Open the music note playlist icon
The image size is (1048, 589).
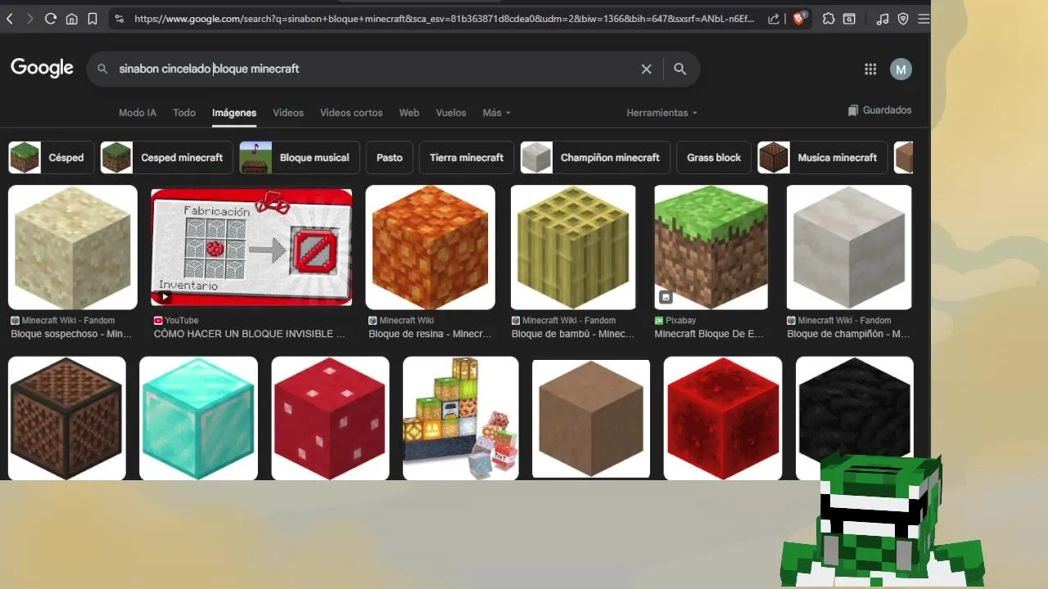click(x=882, y=19)
